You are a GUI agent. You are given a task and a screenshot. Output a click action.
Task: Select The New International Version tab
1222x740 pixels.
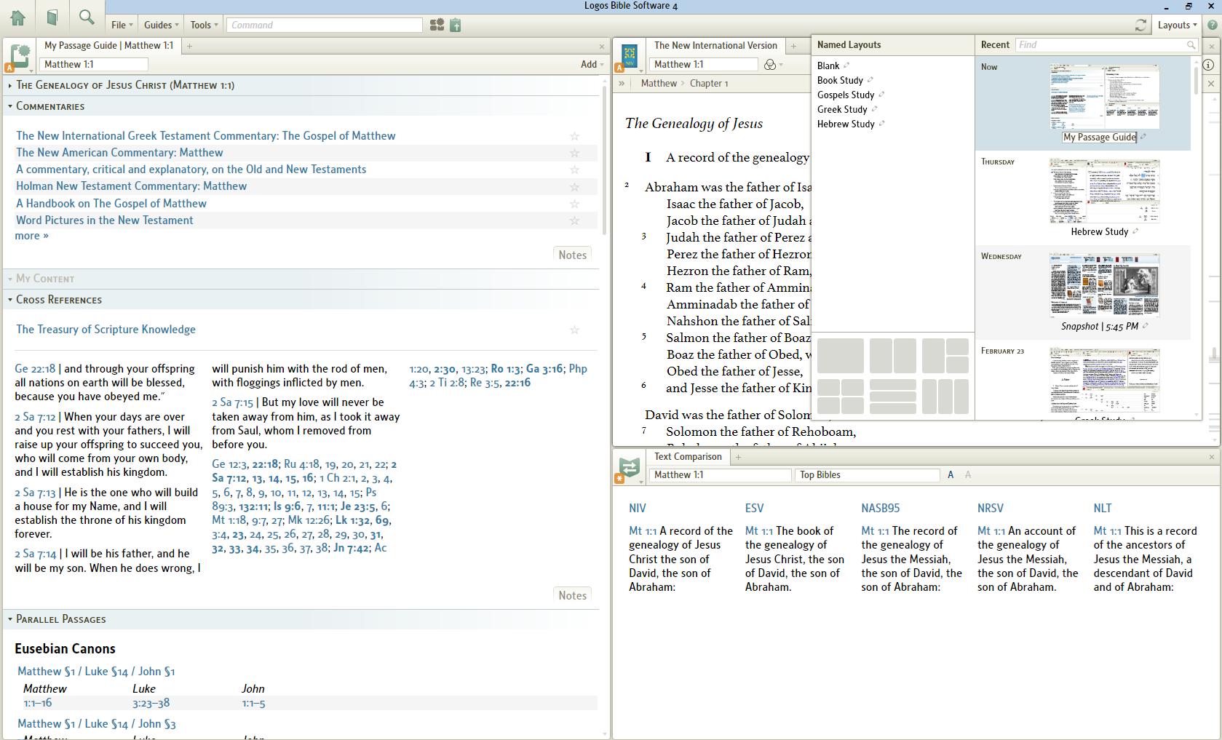point(715,45)
